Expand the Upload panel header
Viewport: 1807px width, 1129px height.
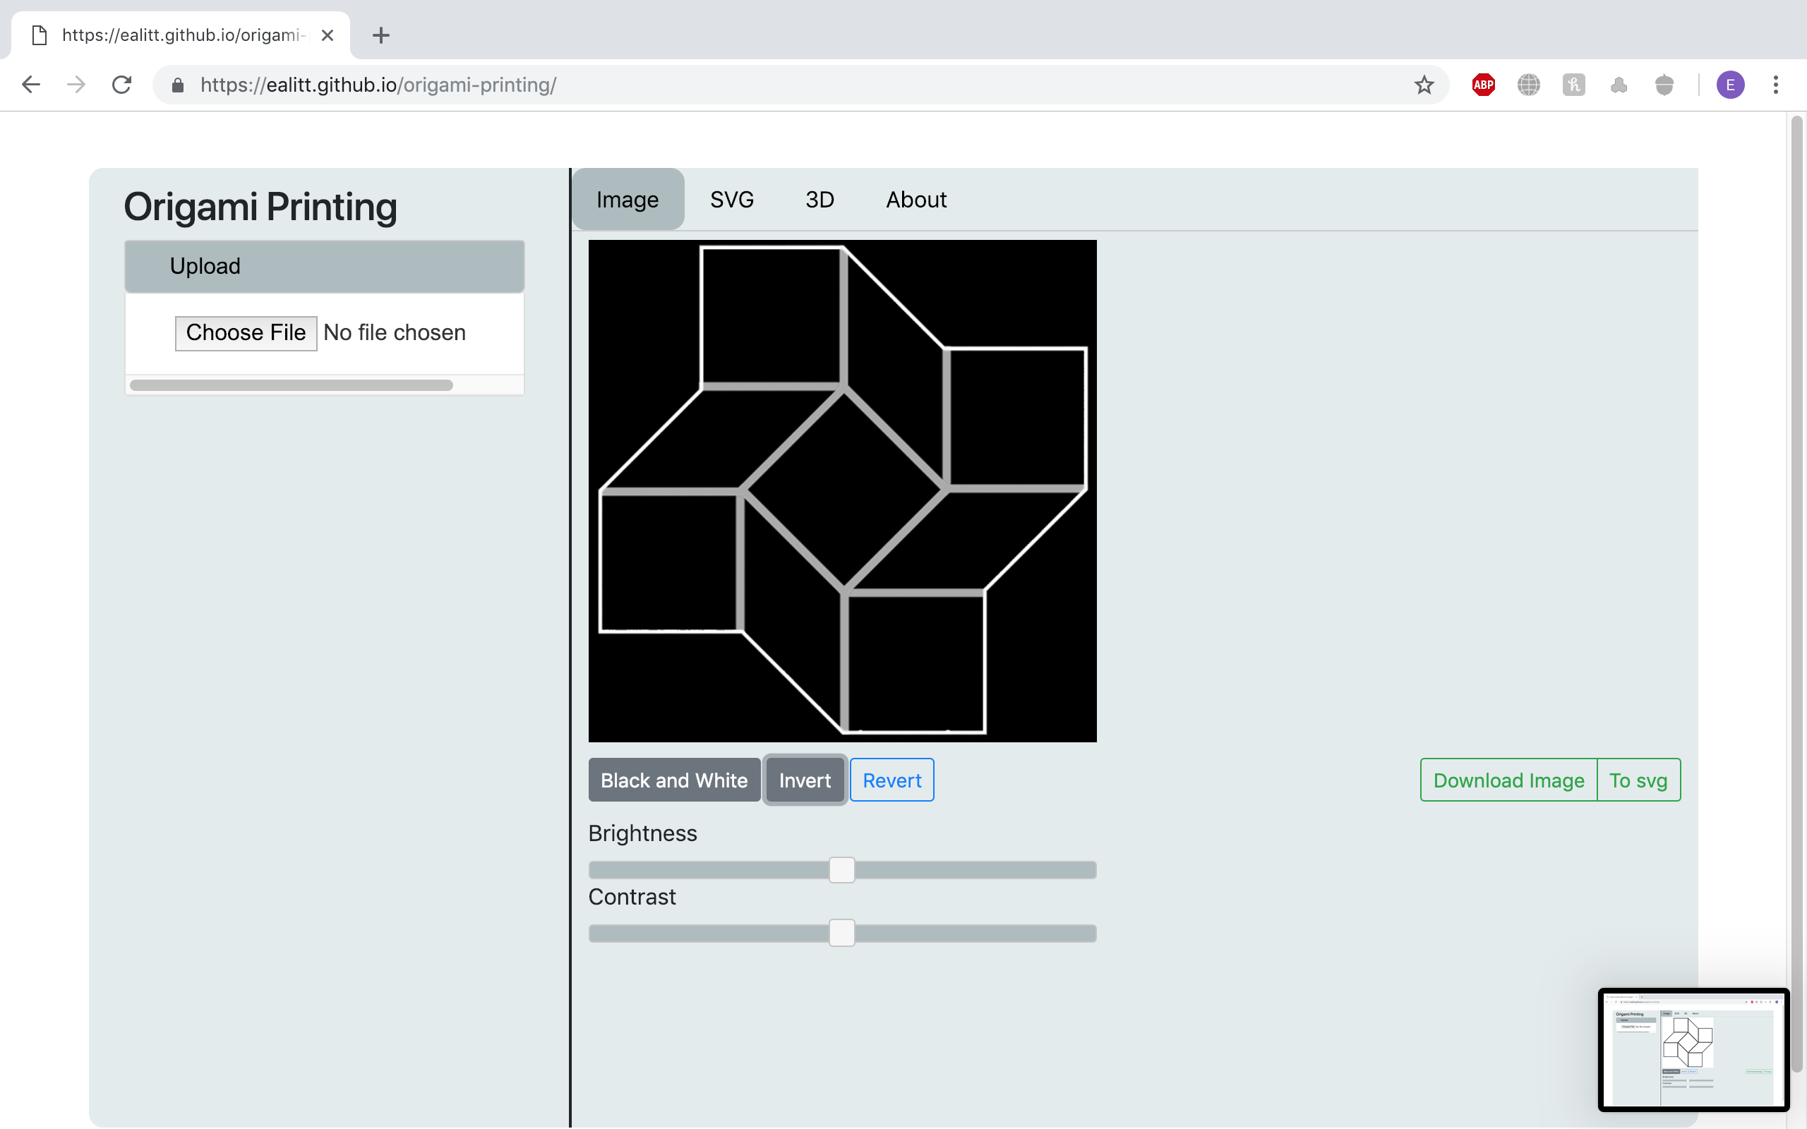(x=324, y=267)
